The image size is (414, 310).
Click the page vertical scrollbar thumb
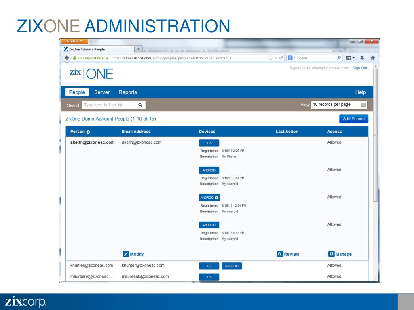(x=375, y=135)
